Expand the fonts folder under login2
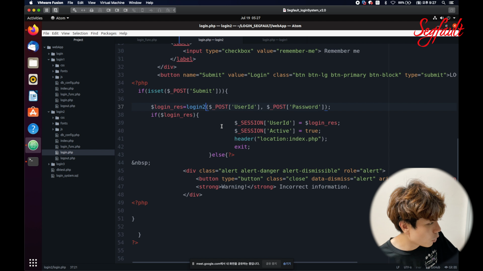The width and height of the screenshot is (483, 271). (53, 123)
